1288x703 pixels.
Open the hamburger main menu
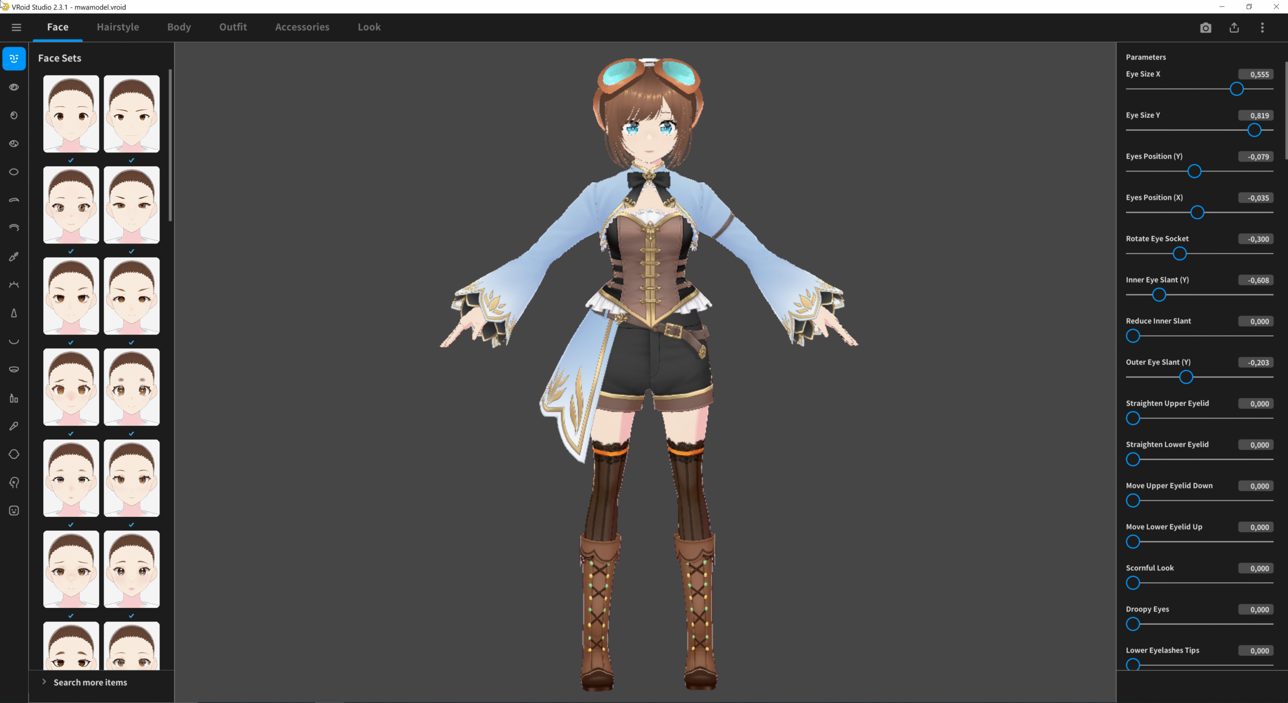click(16, 28)
